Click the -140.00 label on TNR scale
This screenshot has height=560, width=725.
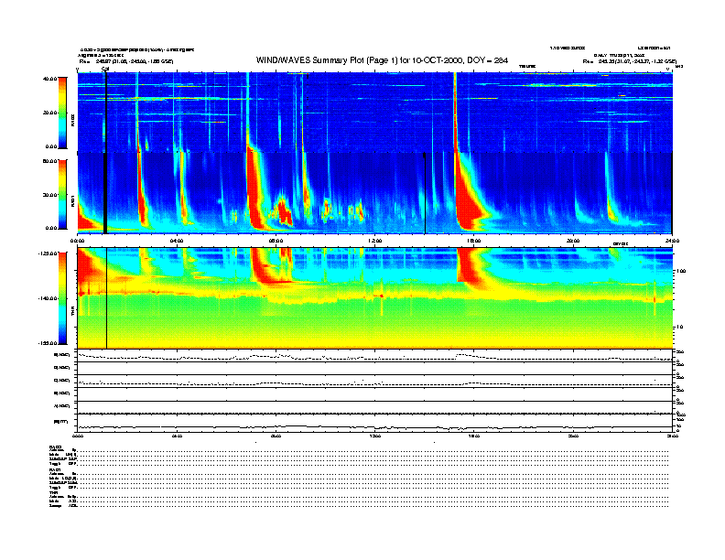pyautogui.click(x=48, y=298)
